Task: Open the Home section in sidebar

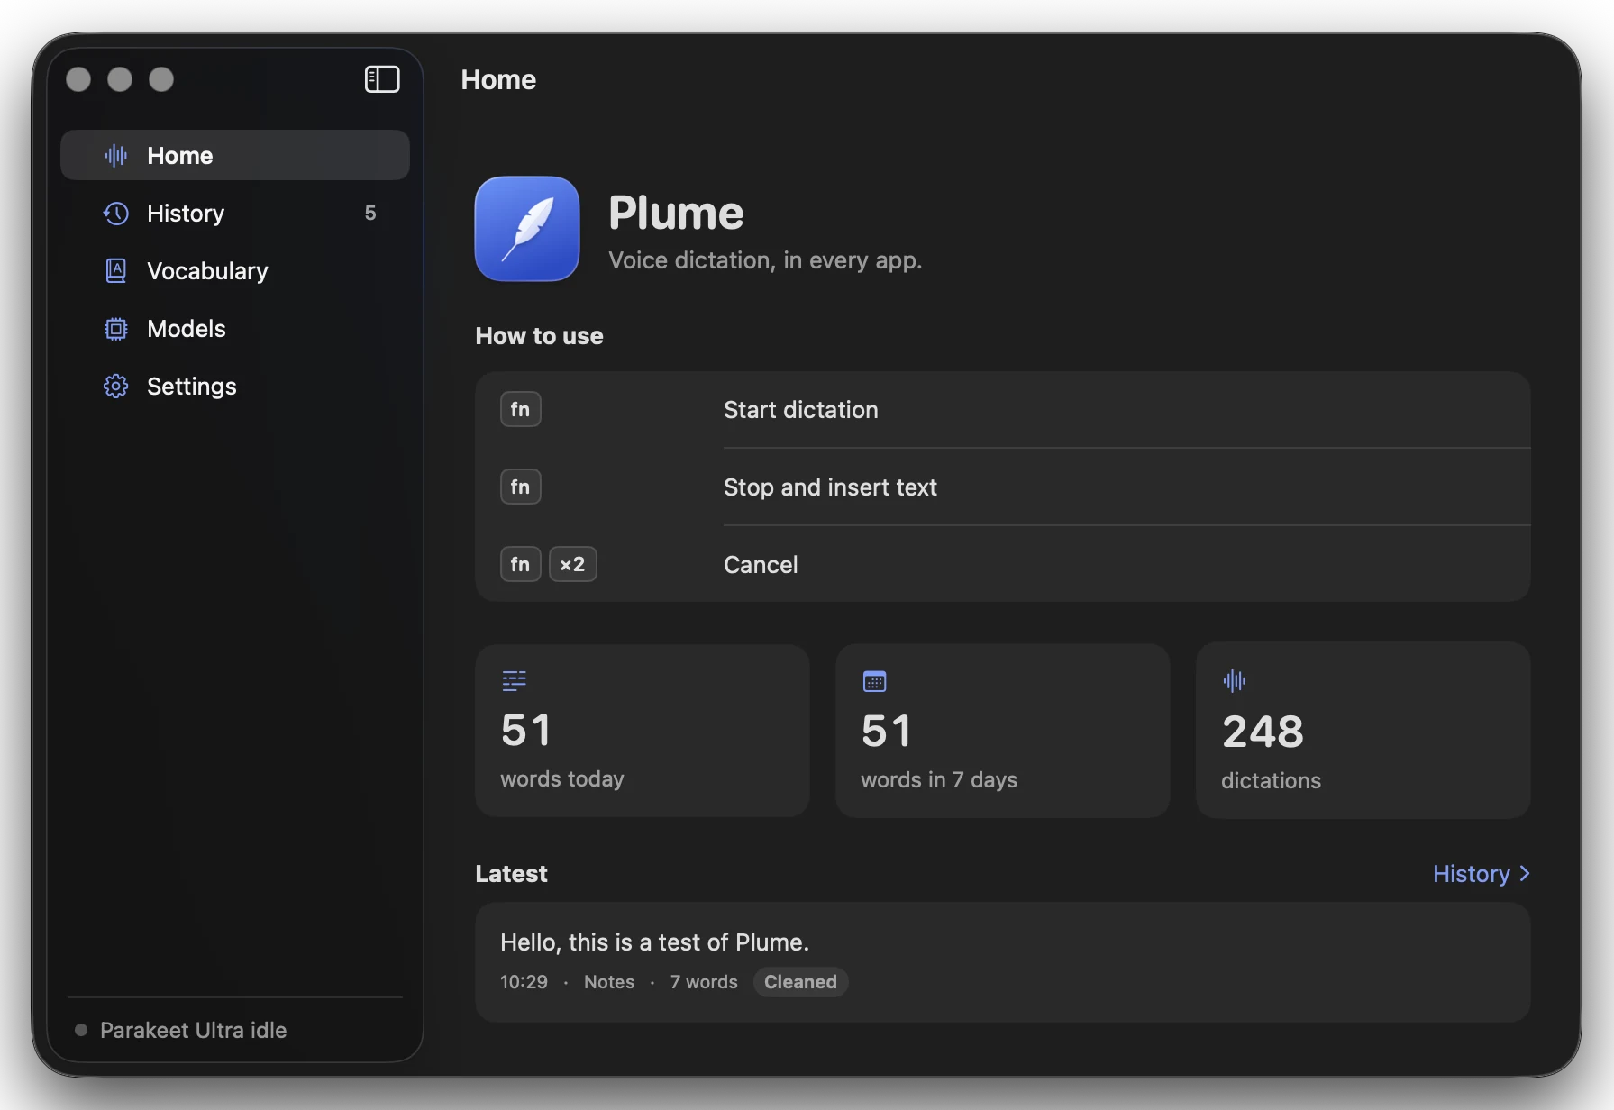Action: tap(235, 155)
